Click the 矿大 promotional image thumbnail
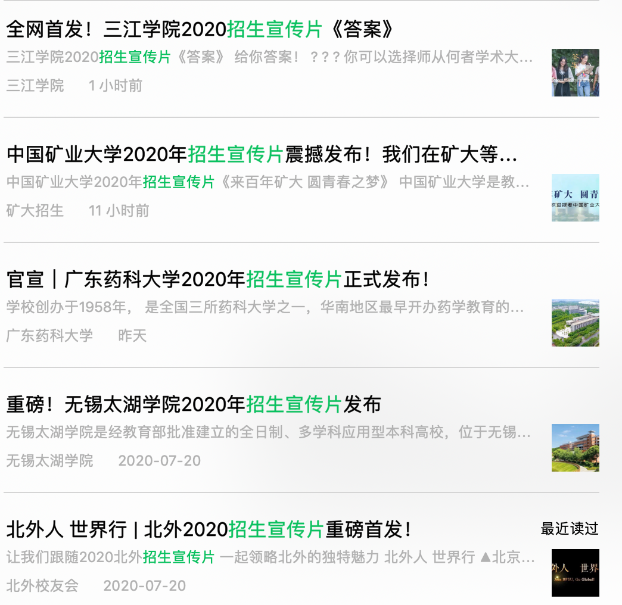 tap(575, 198)
